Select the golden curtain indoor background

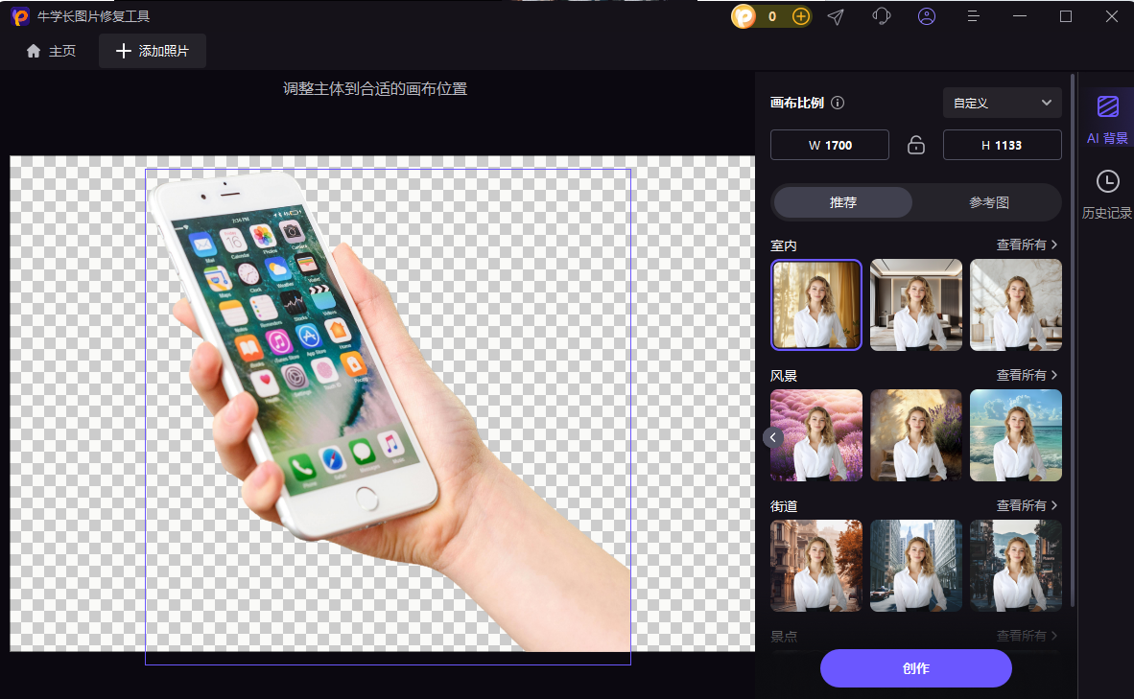point(815,305)
